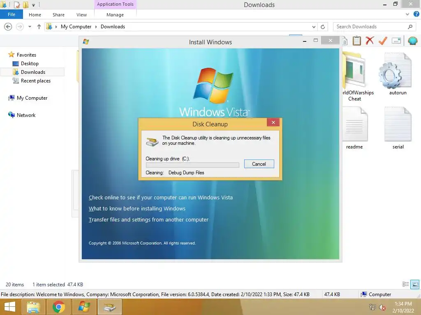421x315 pixels.
Task: Click the red X Delete toolbar icon
Action: [370, 41]
